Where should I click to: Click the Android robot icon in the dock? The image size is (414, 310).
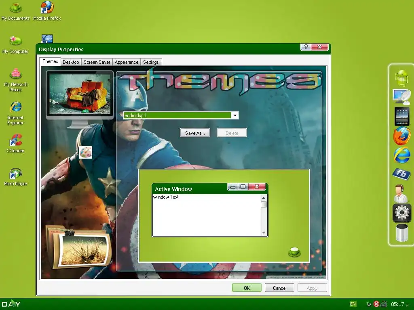click(401, 78)
